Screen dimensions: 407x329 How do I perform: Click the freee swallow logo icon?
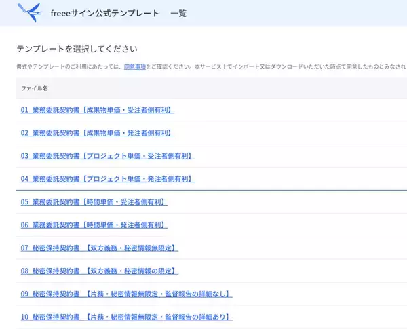(29, 12)
